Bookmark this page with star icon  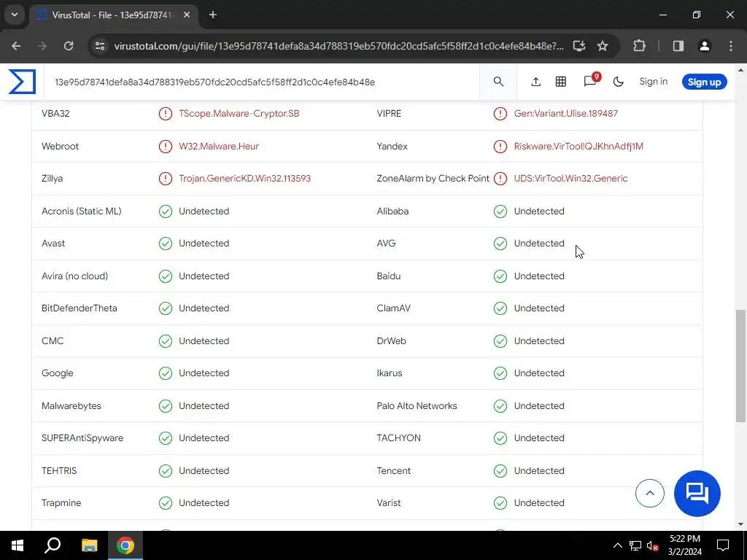click(x=603, y=46)
